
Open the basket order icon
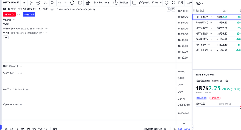(88, 2)
